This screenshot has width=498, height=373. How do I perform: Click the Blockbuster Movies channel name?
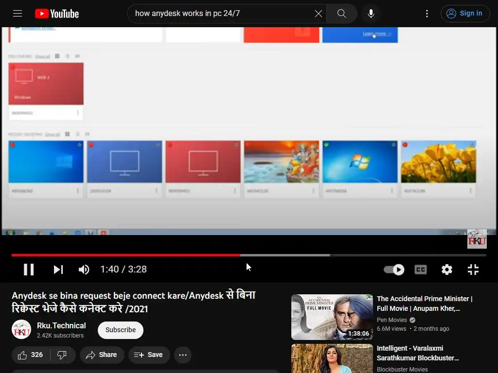(402, 370)
